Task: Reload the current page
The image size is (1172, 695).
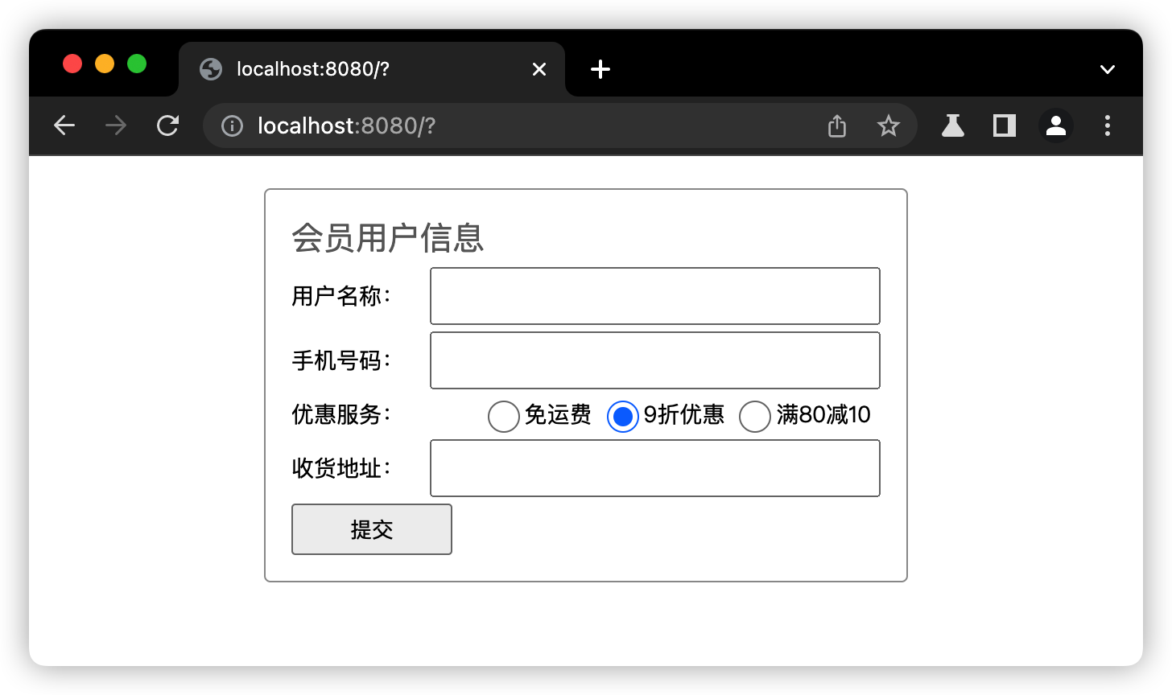Action: click(167, 125)
